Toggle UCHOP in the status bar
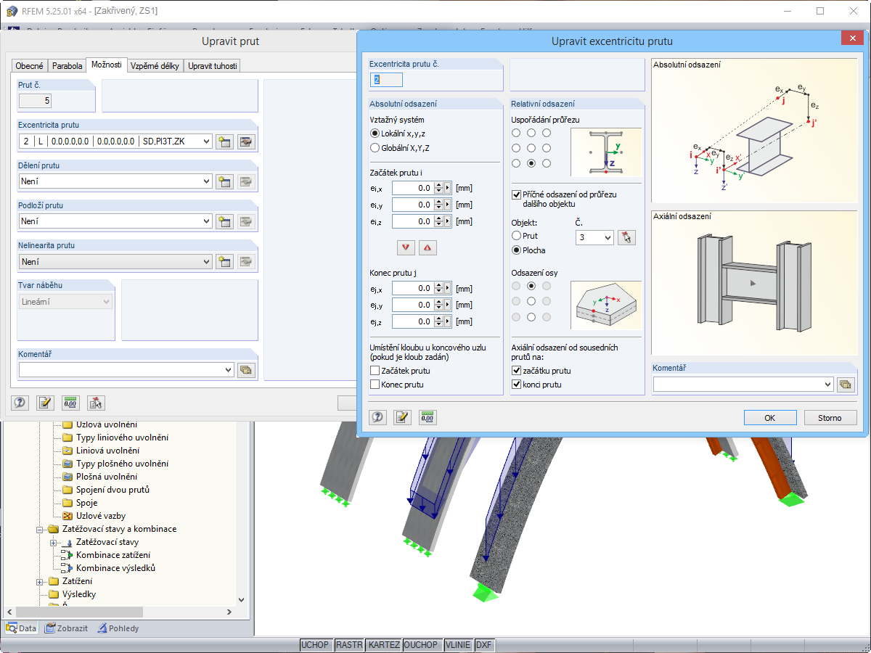Screen dimensions: 871x653 315,645
